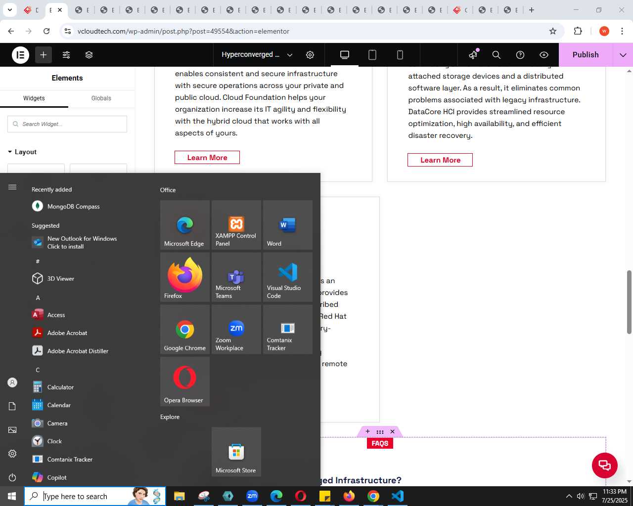Open Chrome Extensions puzzle icon
This screenshot has height=506, width=633.
tap(578, 31)
